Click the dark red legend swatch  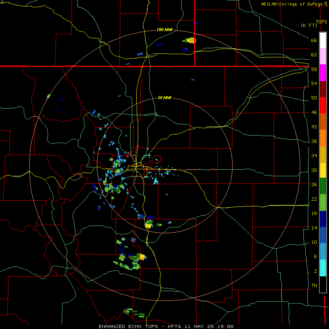coord(323,89)
